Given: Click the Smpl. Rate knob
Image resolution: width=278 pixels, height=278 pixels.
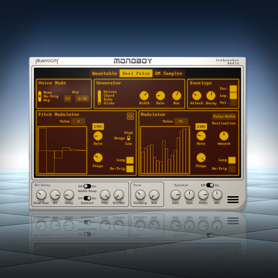Looking at the screenshot, I should pos(41,195).
